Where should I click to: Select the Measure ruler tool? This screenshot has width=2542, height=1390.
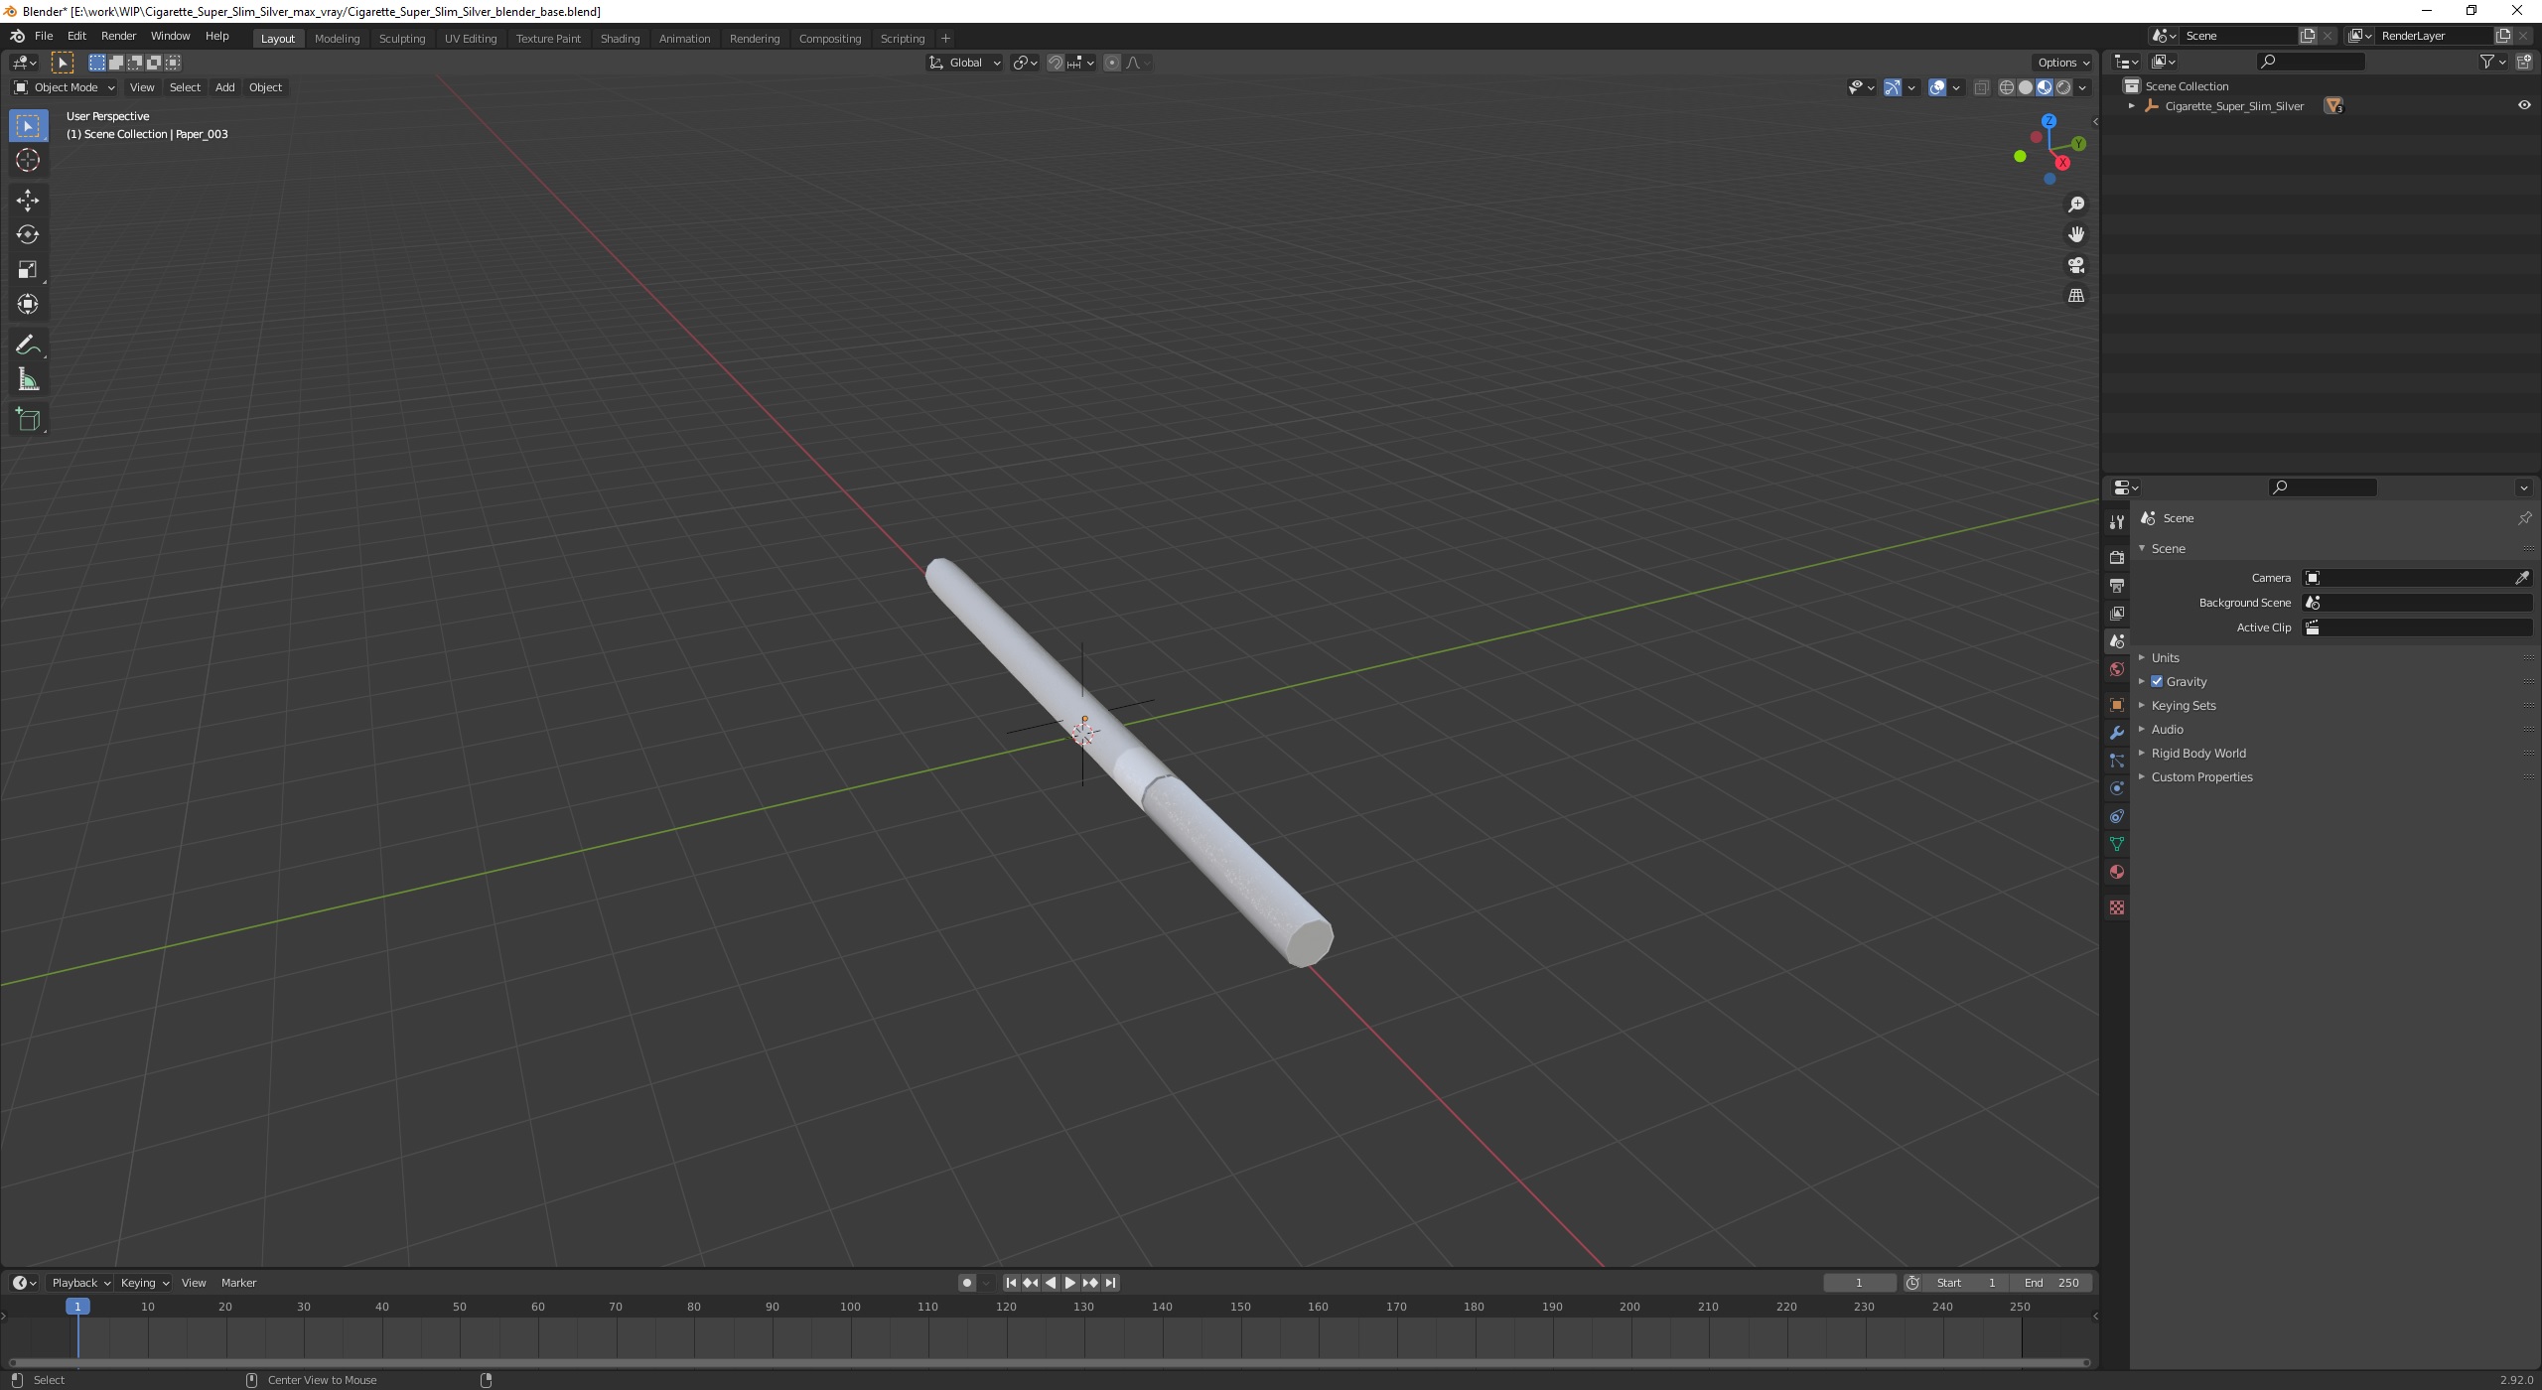tap(28, 380)
